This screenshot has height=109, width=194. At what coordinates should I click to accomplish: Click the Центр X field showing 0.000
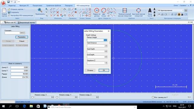[x=19, y=67]
